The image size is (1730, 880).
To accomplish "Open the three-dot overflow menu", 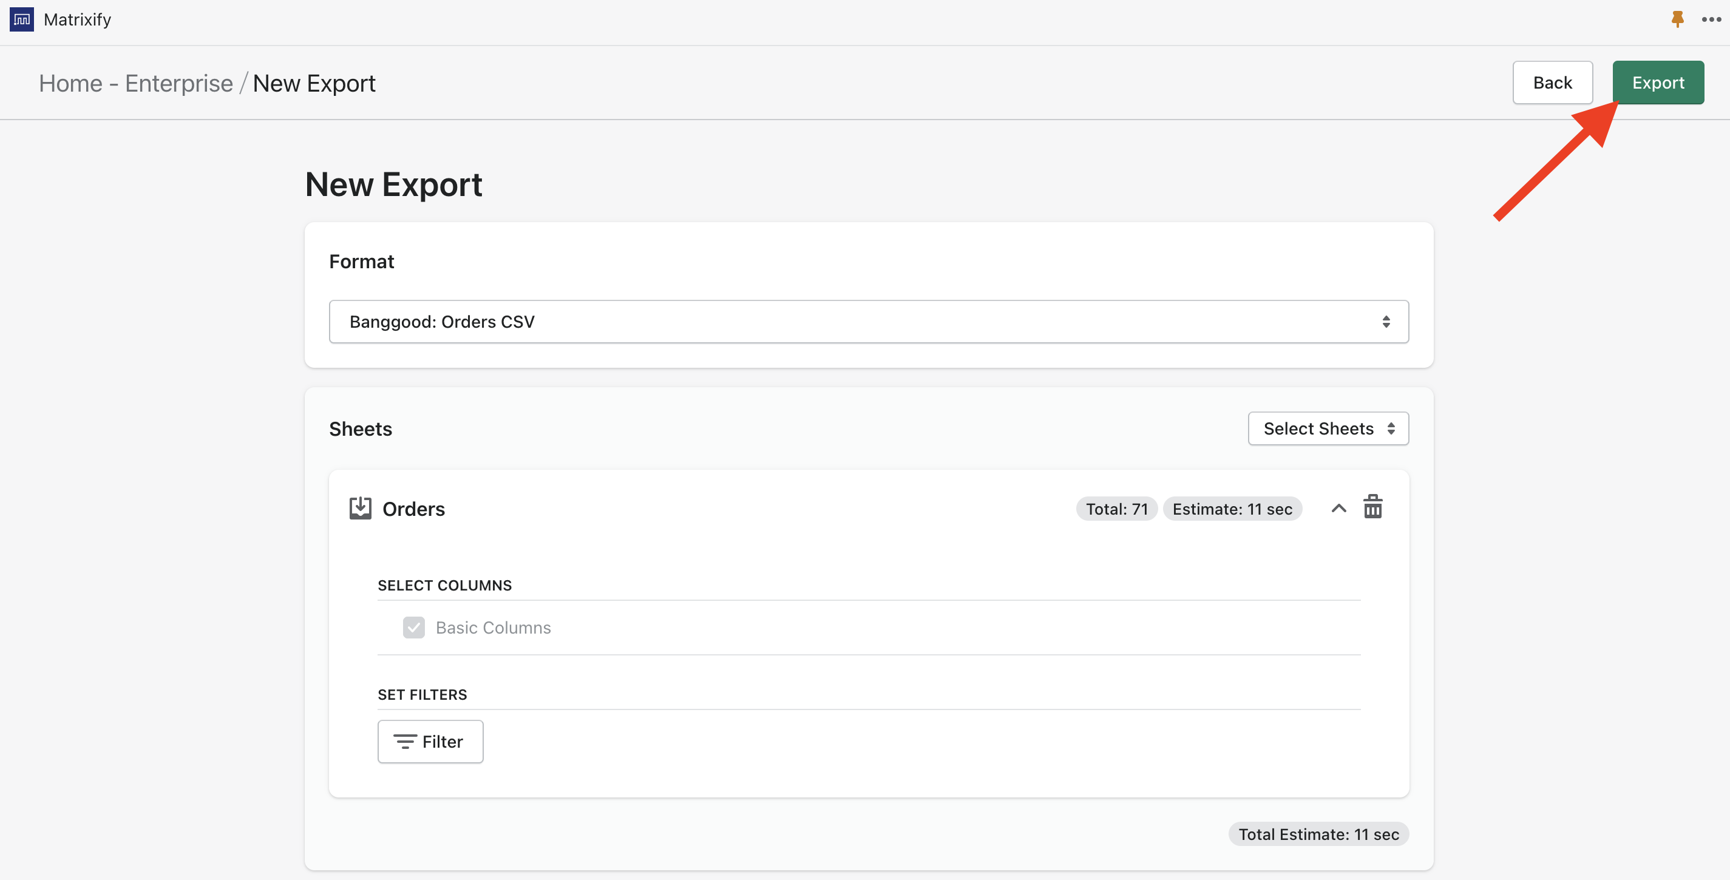I will (1709, 19).
